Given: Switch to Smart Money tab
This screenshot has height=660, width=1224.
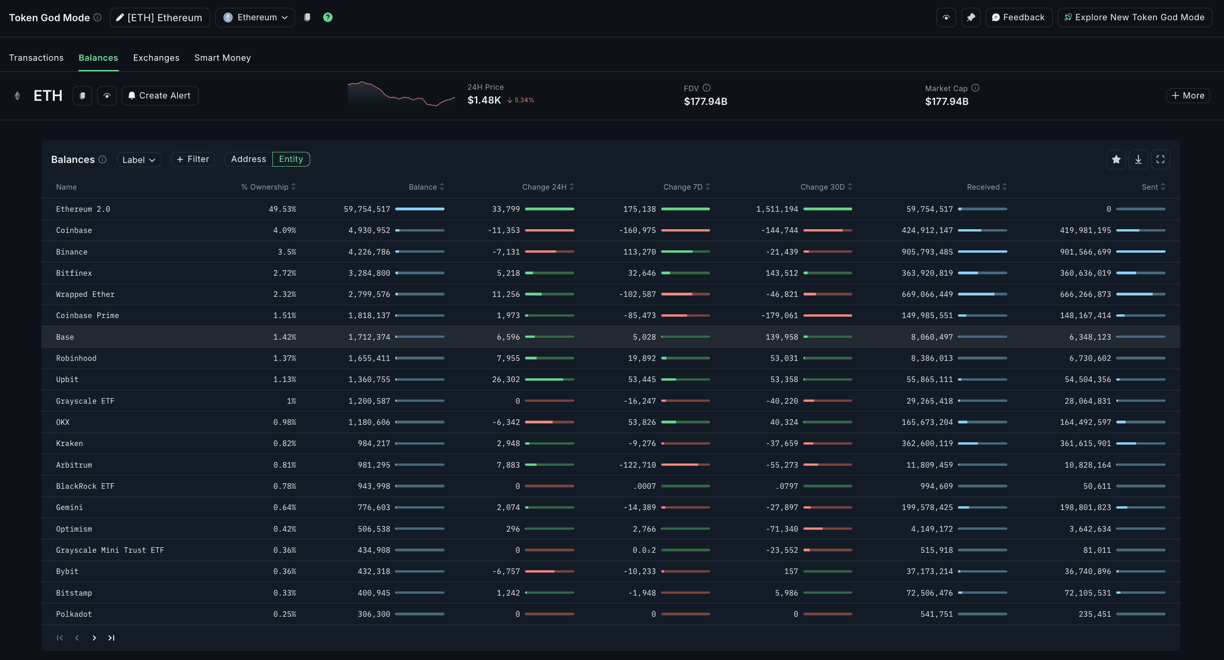Looking at the screenshot, I should coord(222,58).
